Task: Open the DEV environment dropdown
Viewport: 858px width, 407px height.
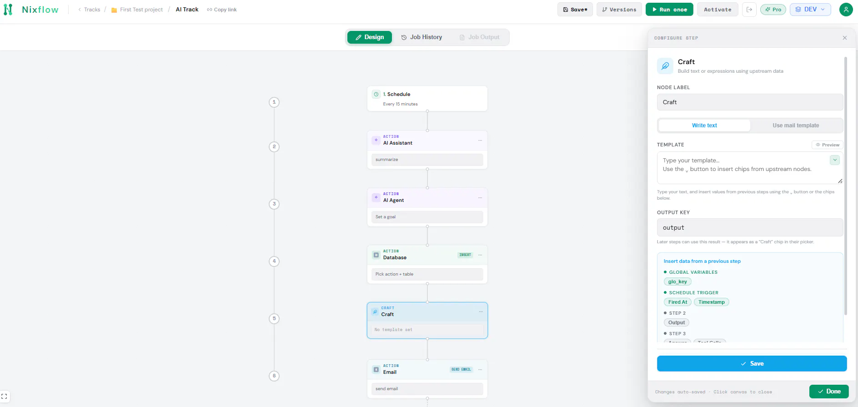Action: pos(810,10)
